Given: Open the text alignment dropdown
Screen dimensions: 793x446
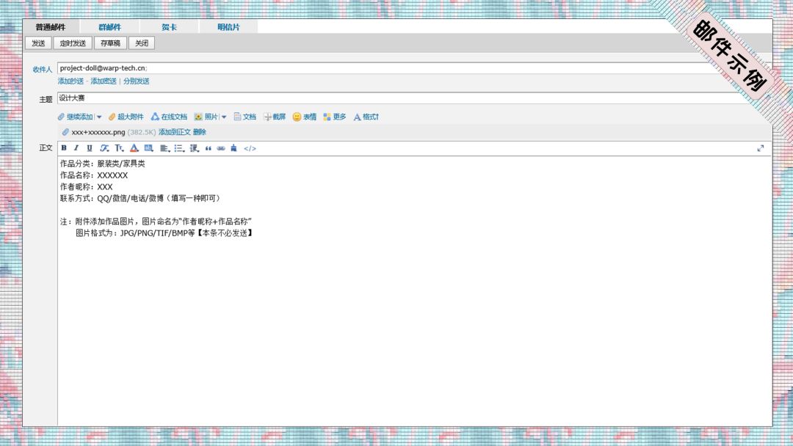Looking at the screenshot, I should tap(164, 148).
